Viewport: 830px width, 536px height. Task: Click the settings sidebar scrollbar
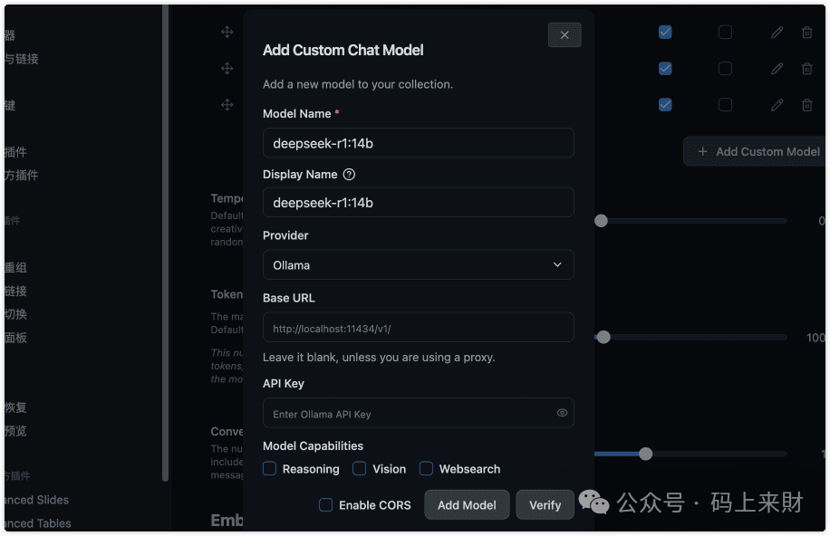pos(165,244)
